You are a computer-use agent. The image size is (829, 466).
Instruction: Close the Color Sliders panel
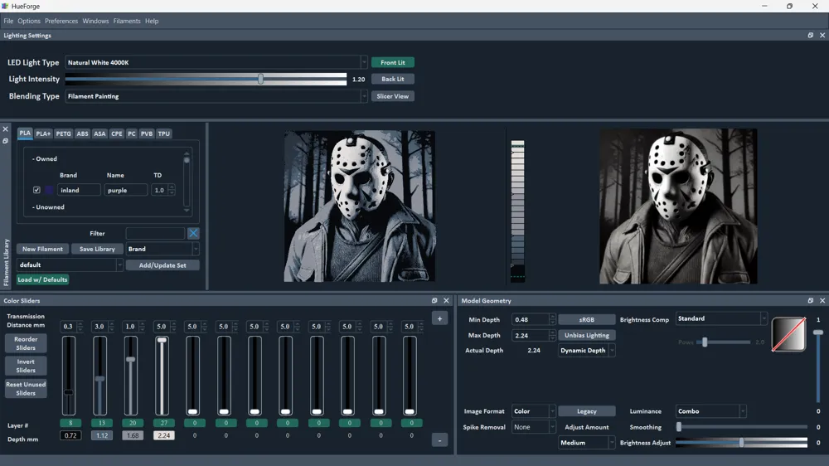coord(446,300)
